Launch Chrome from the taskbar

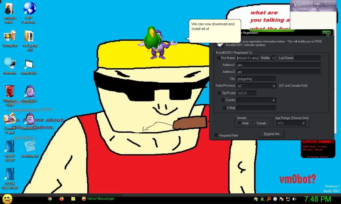point(50,199)
